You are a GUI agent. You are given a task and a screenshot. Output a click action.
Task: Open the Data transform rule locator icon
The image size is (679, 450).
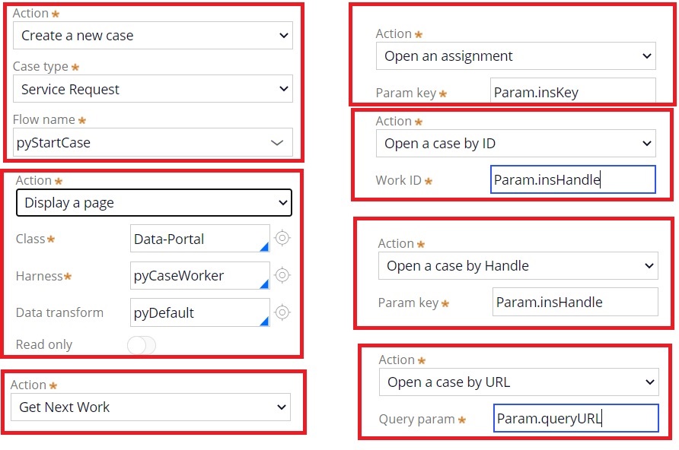(x=282, y=312)
